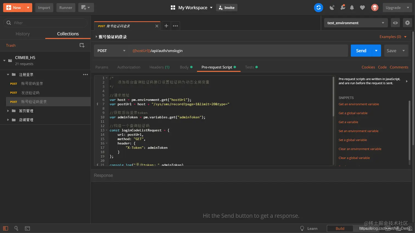
Task: Open the notifications bell
Action: [352, 8]
